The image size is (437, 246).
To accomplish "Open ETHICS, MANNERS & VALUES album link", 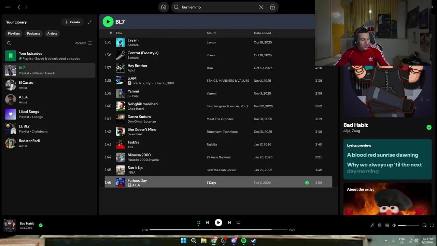I will 228,81.
